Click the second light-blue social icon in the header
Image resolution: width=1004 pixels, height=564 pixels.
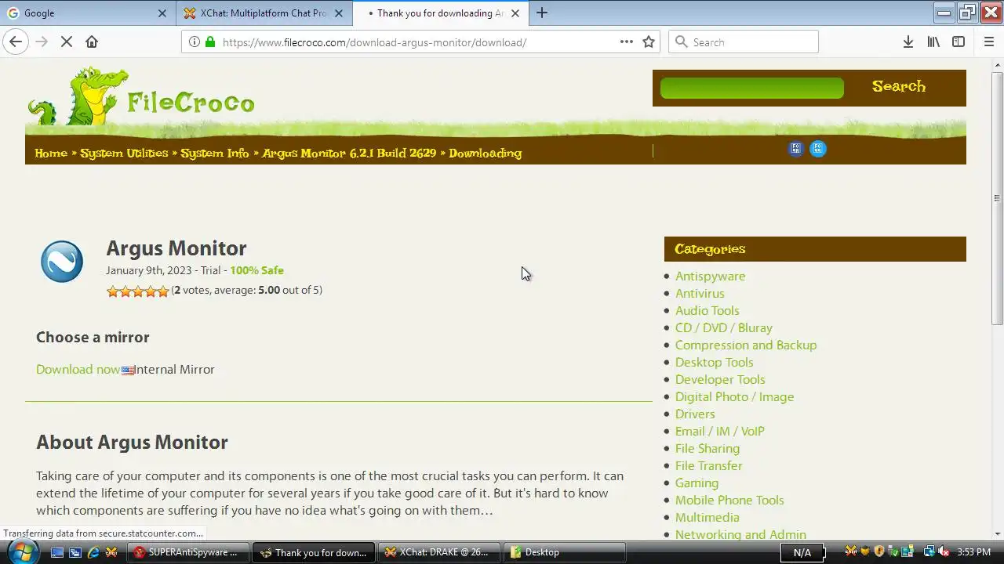point(818,149)
